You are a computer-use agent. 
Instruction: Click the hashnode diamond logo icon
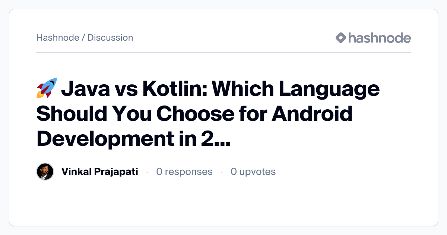pyautogui.click(x=341, y=38)
